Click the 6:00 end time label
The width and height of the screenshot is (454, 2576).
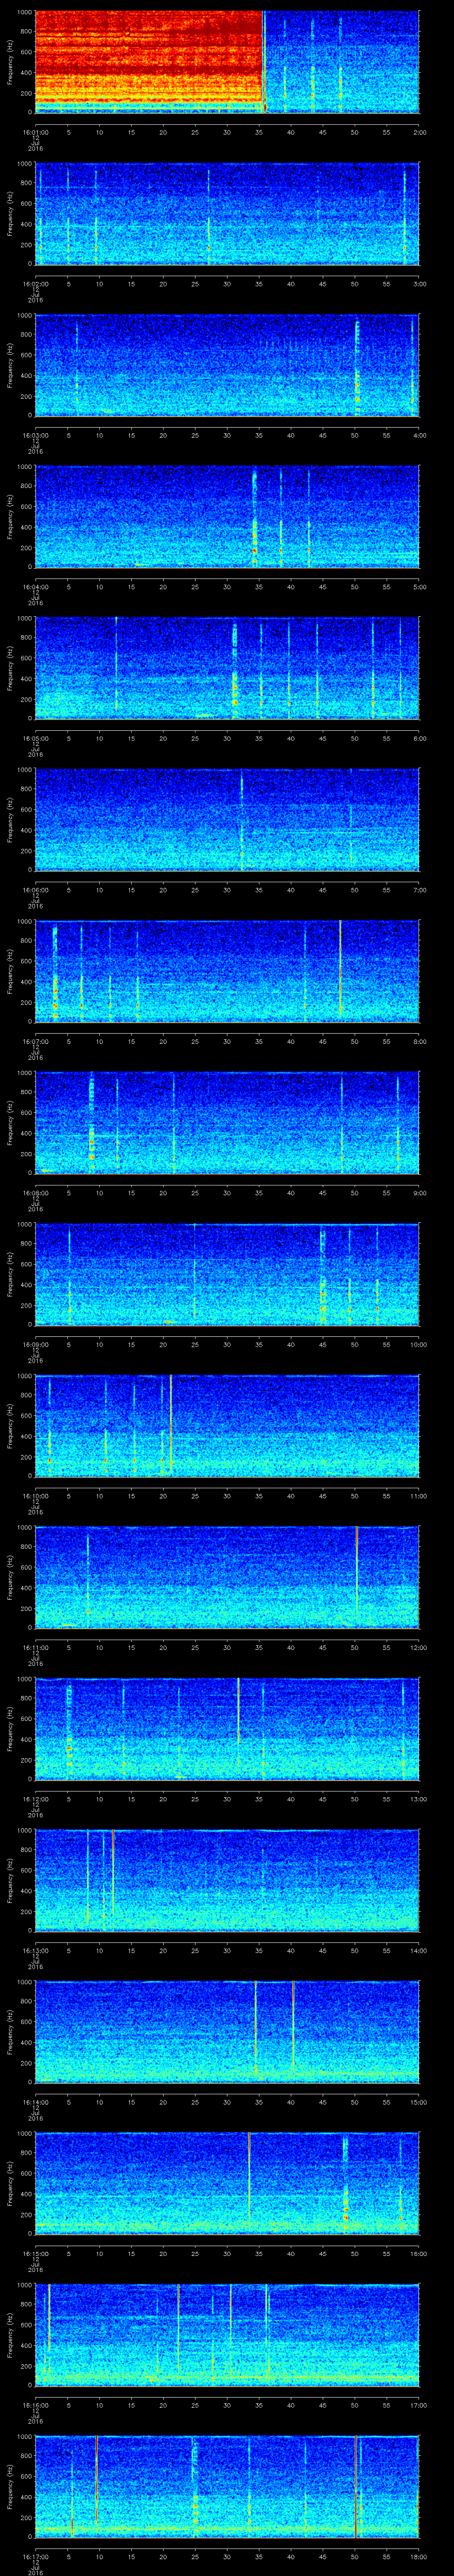[x=419, y=738]
